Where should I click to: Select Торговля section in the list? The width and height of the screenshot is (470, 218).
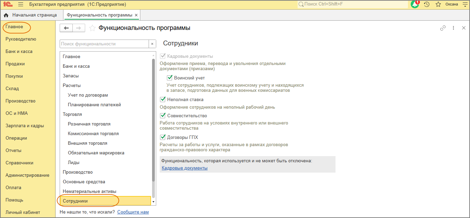coord(72,114)
